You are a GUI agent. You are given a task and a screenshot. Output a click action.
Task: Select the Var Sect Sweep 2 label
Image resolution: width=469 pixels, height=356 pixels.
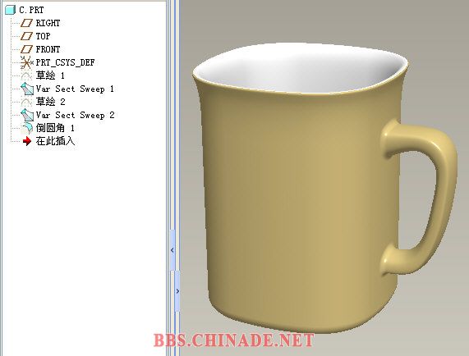(75, 116)
